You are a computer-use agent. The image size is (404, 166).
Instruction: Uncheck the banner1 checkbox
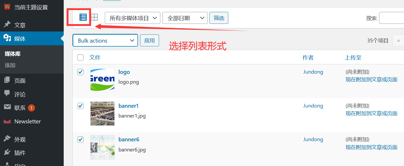point(80,106)
